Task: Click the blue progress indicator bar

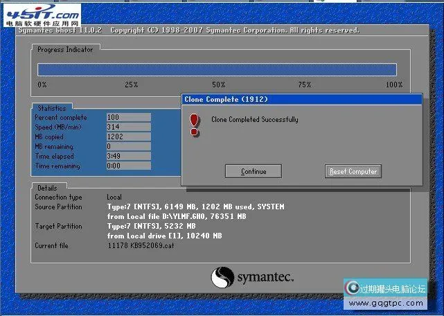Action: click(217, 69)
